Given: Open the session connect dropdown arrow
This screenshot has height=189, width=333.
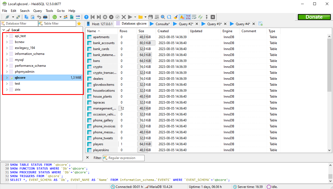Looking at the screenshot, I should click(13, 17).
